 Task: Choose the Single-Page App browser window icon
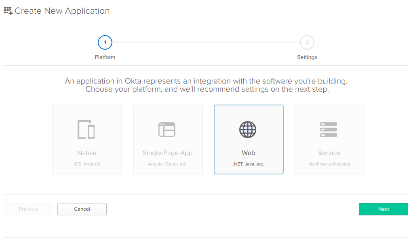167,130
